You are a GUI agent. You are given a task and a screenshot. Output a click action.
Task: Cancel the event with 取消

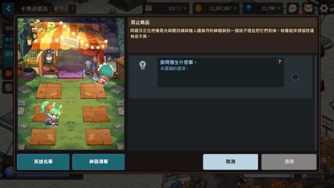pos(230,162)
